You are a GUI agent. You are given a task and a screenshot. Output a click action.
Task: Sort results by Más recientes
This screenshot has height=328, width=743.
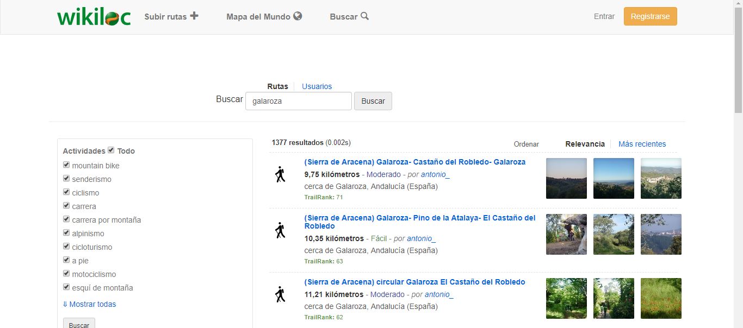click(642, 144)
